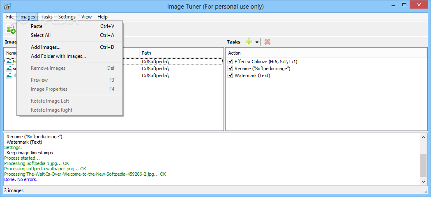Click "Keep image timestamps" log line
This screenshot has width=431, height=197.
pos(30,153)
